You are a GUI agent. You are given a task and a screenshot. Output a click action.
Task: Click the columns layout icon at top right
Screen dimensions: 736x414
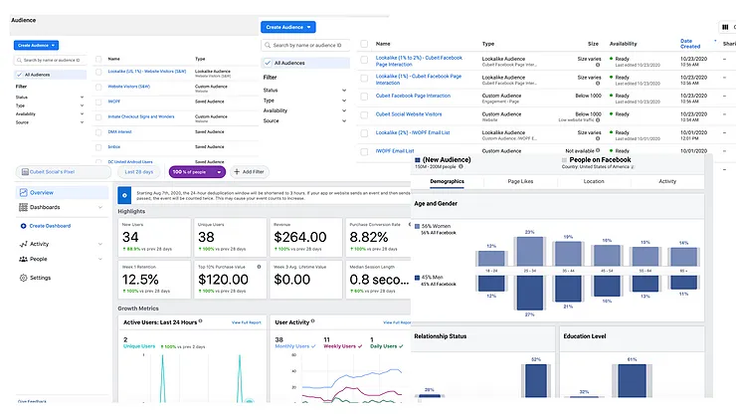tap(725, 27)
